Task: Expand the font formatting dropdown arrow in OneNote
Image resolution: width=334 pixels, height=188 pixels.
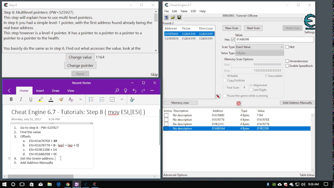Action: (x=80, y=99)
